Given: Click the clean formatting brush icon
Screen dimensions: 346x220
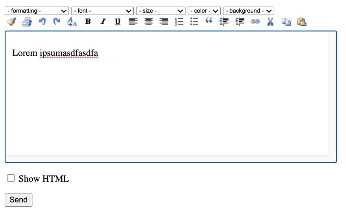Looking at the screenshot, I should tap(11, 22).
